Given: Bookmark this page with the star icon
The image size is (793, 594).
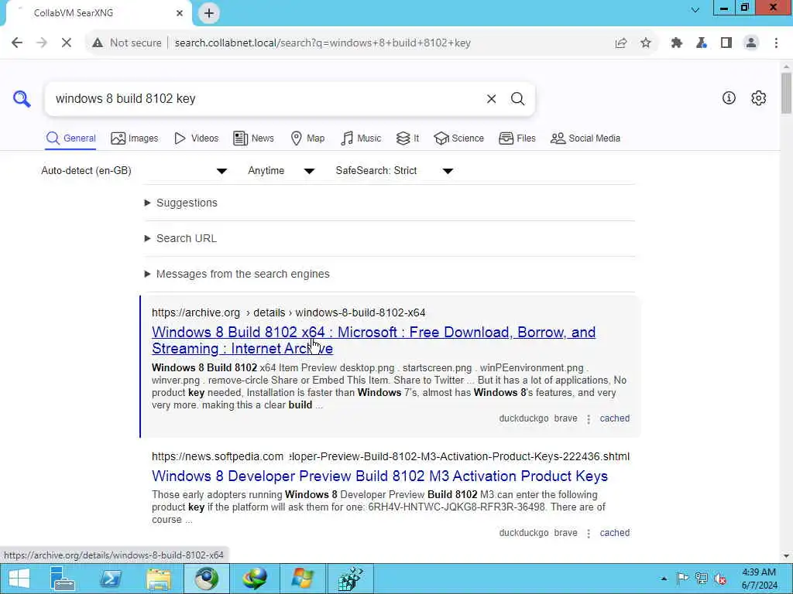Looking at the screenshot, I should [x=646, y=43].
